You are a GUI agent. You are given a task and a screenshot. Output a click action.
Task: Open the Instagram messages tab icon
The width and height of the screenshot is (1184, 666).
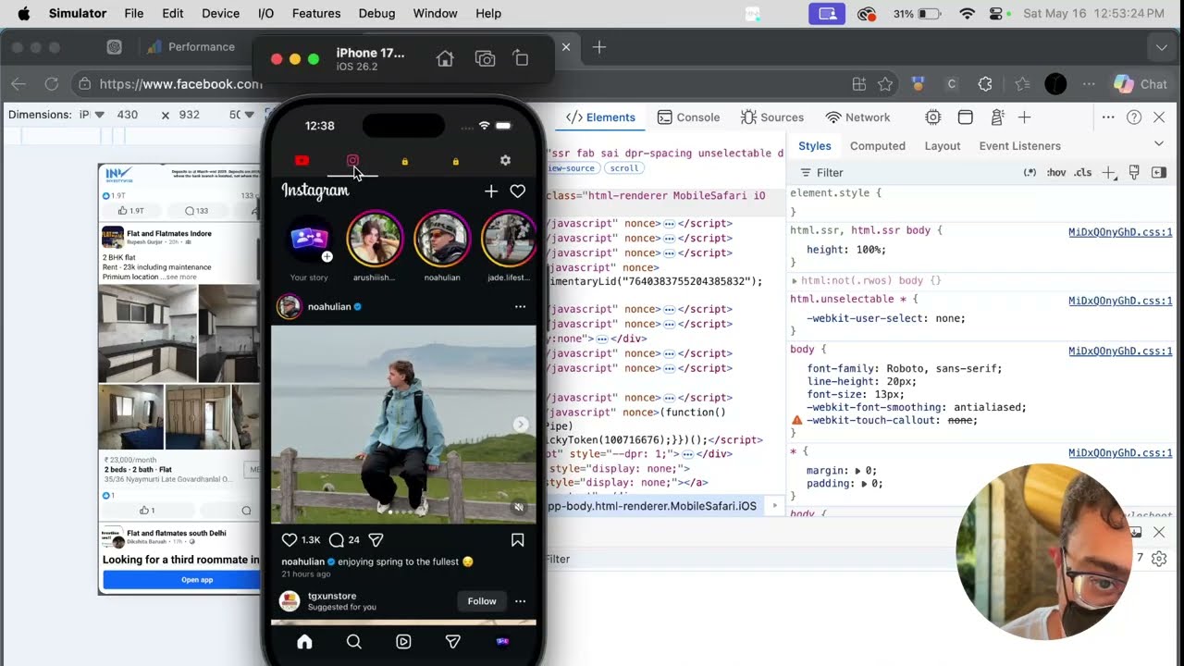pos(452,642)
